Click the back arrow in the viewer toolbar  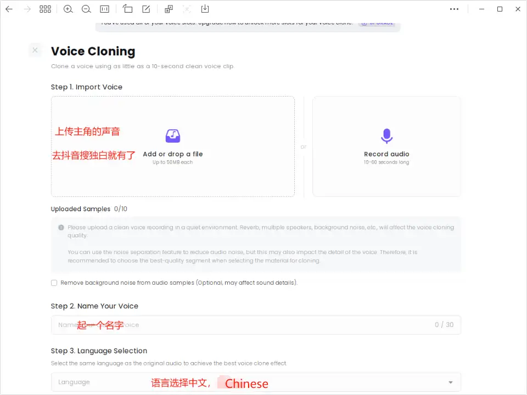click(x=9, y=9)
